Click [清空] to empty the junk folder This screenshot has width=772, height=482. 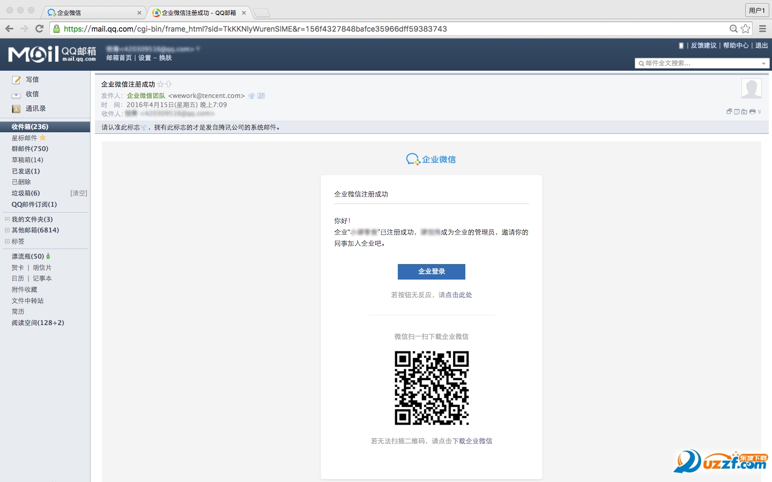click(x=79, y=193)
